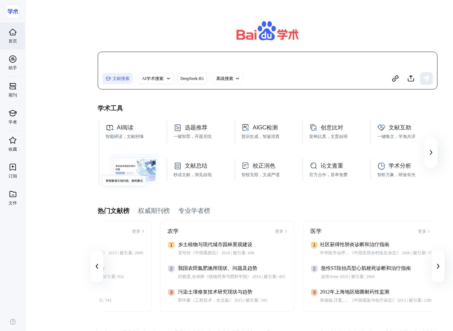Select 收藏 in the left sidebar
This screenshot has width=453, height=331.
click(12, 144)
